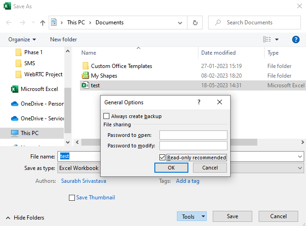Edit author Saurabh Srivastava

[84, 181]
